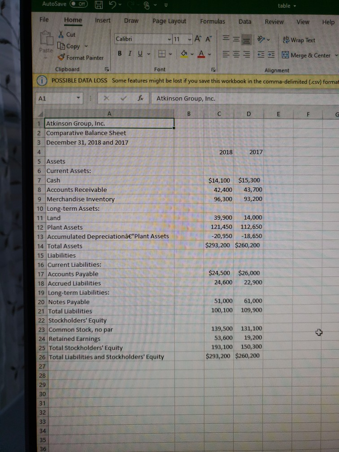Screen dimensions: 339x452
Task: Click Bottom Align icon
Action: click(x=246, y=40)
